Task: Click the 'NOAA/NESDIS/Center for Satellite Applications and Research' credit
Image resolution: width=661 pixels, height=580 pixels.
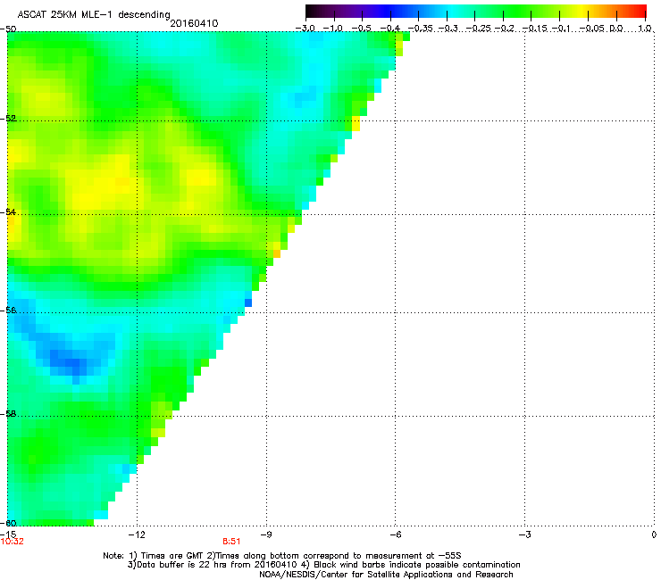Action: 386,575
